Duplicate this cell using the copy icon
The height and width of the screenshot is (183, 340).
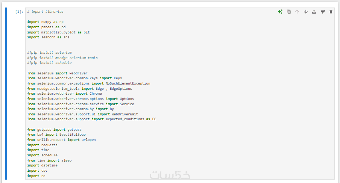(289, 12)
